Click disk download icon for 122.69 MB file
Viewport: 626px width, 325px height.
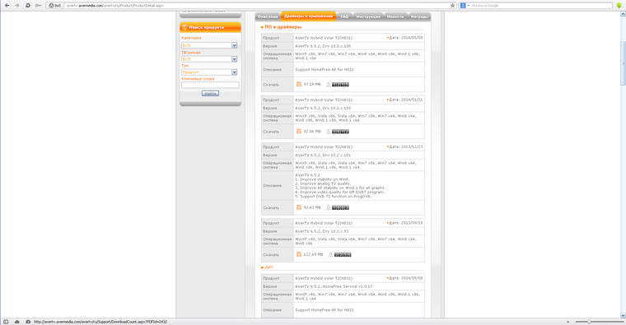click(x=299, y=254)
